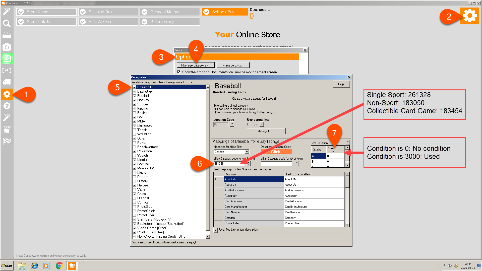Screen dimensions: 482x271
Task: Click the Manage Lists... button in Tools
Action: coord(233,65)
